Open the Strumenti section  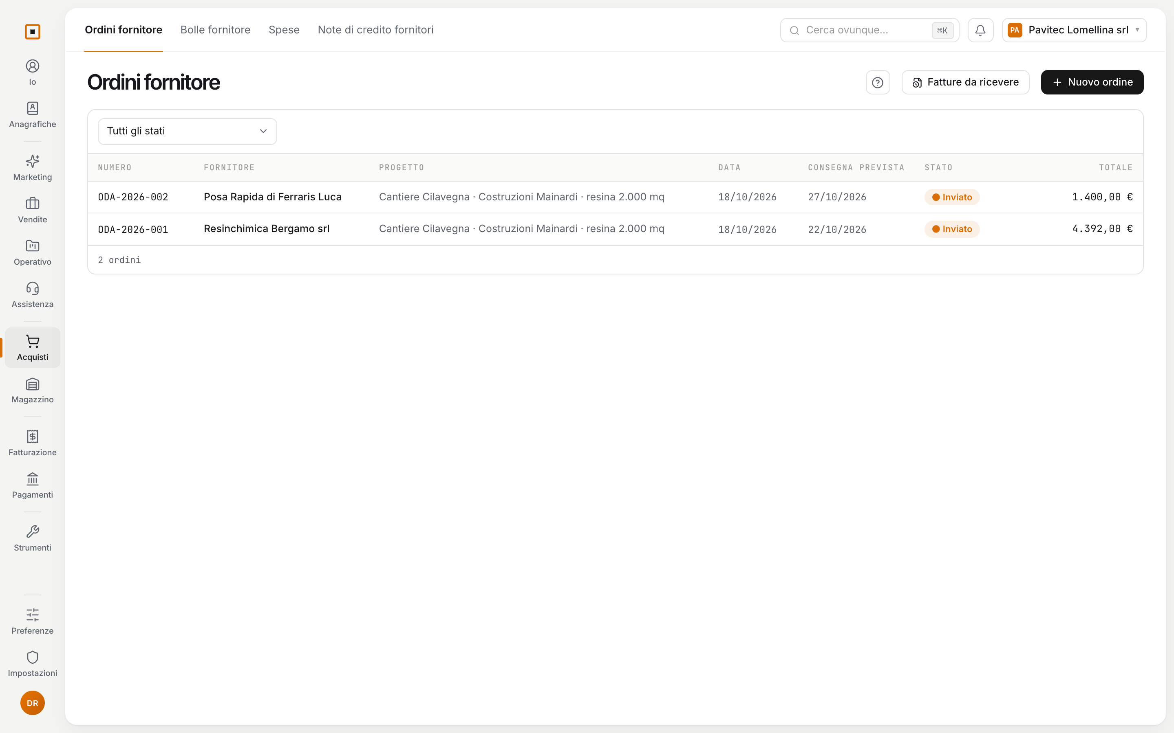pos(33,538)
